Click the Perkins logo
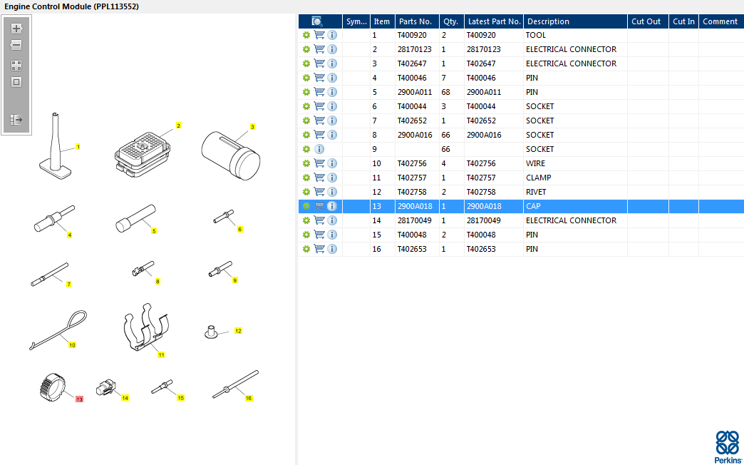This screenshot has width=744, height=465. point(728,447)
